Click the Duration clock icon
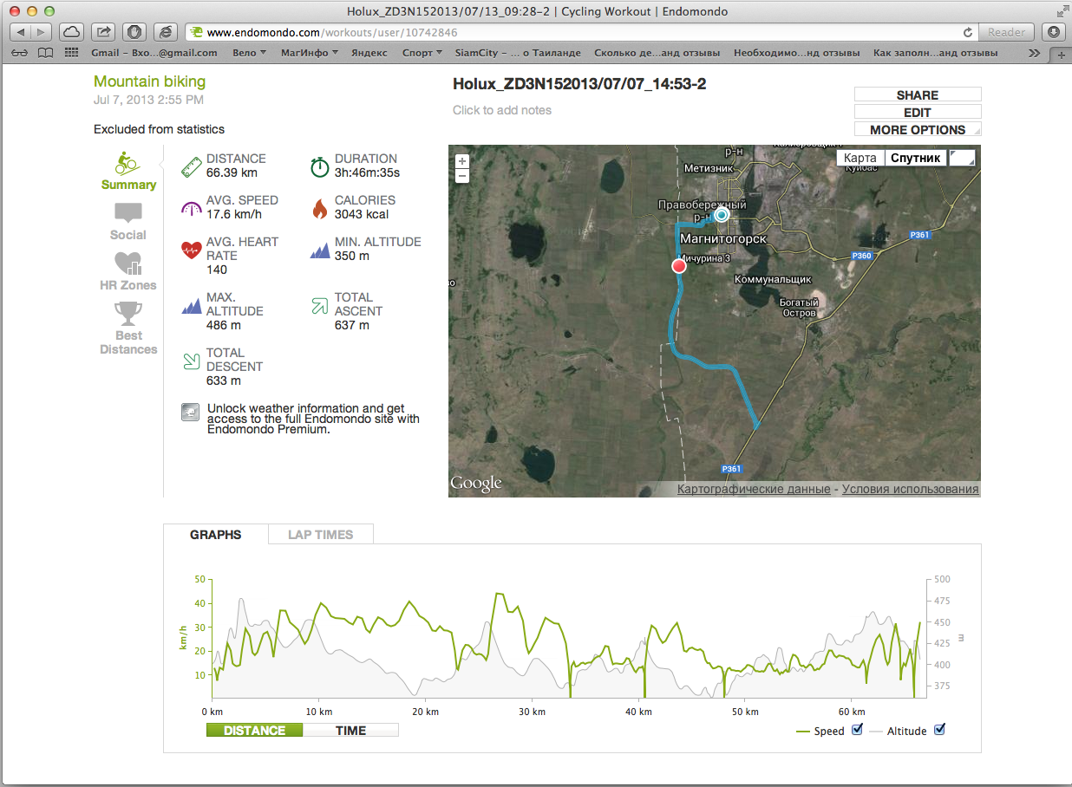 pyautogui.click(x=319, y=165)
